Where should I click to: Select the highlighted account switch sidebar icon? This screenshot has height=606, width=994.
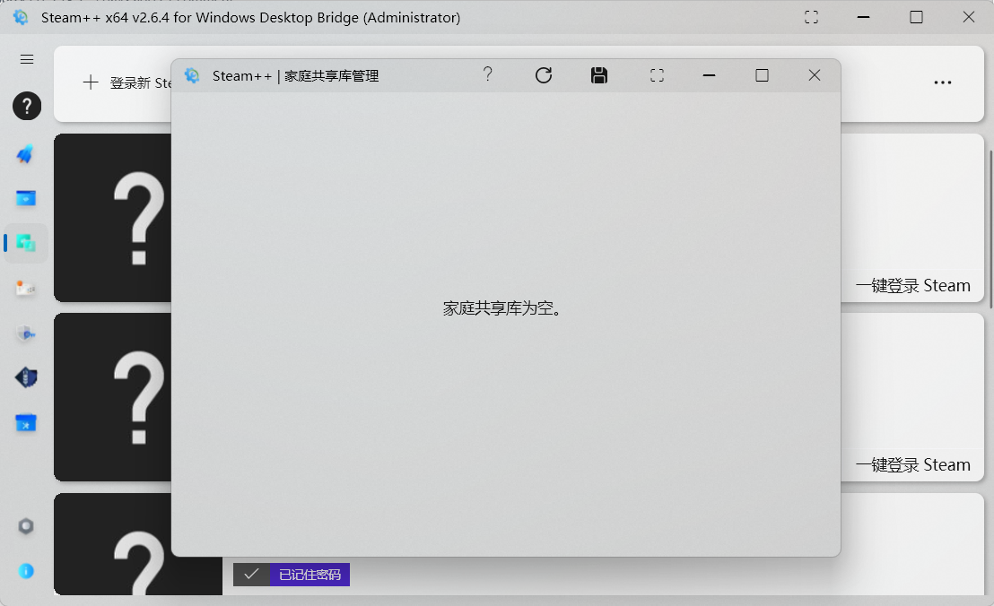(25, 242)
